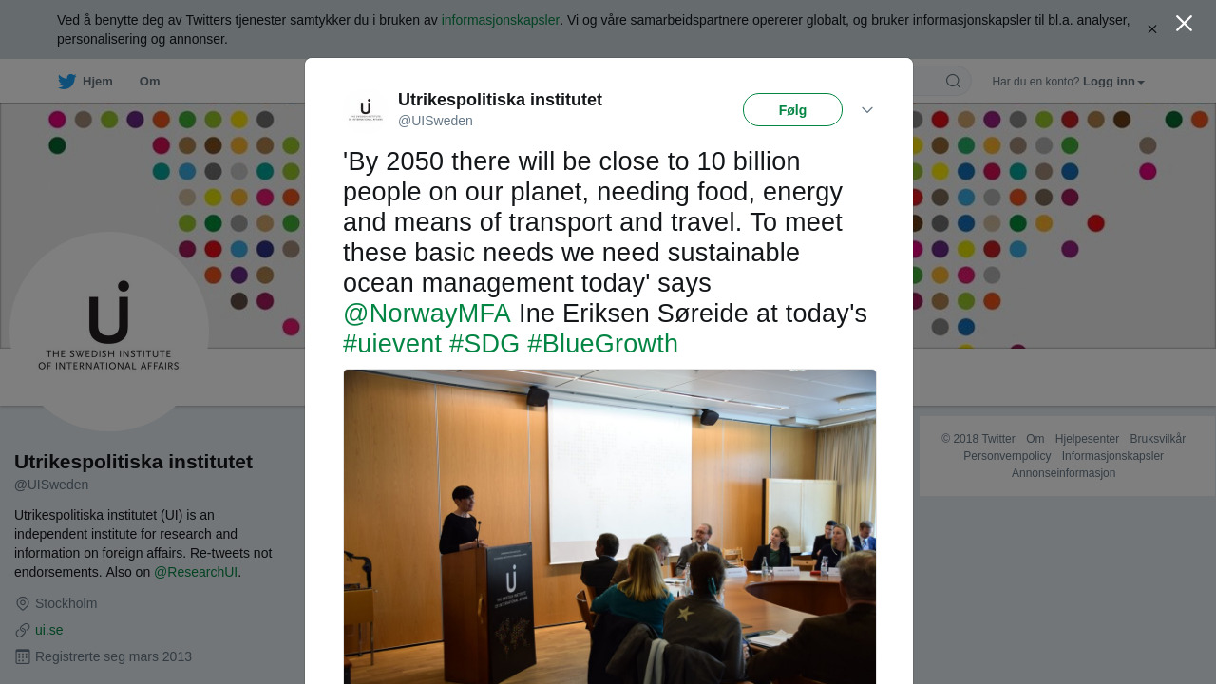Open the Om menu item
The image size is (1216, 684).
pyautogui.click(x=149, y=82)
